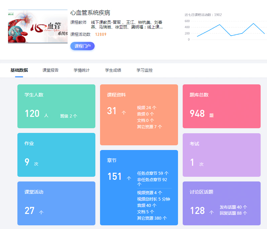Viewport: 267px width, 229px height.
Task: Click the course title 心血管系统疾病
Action: point(90,13)
